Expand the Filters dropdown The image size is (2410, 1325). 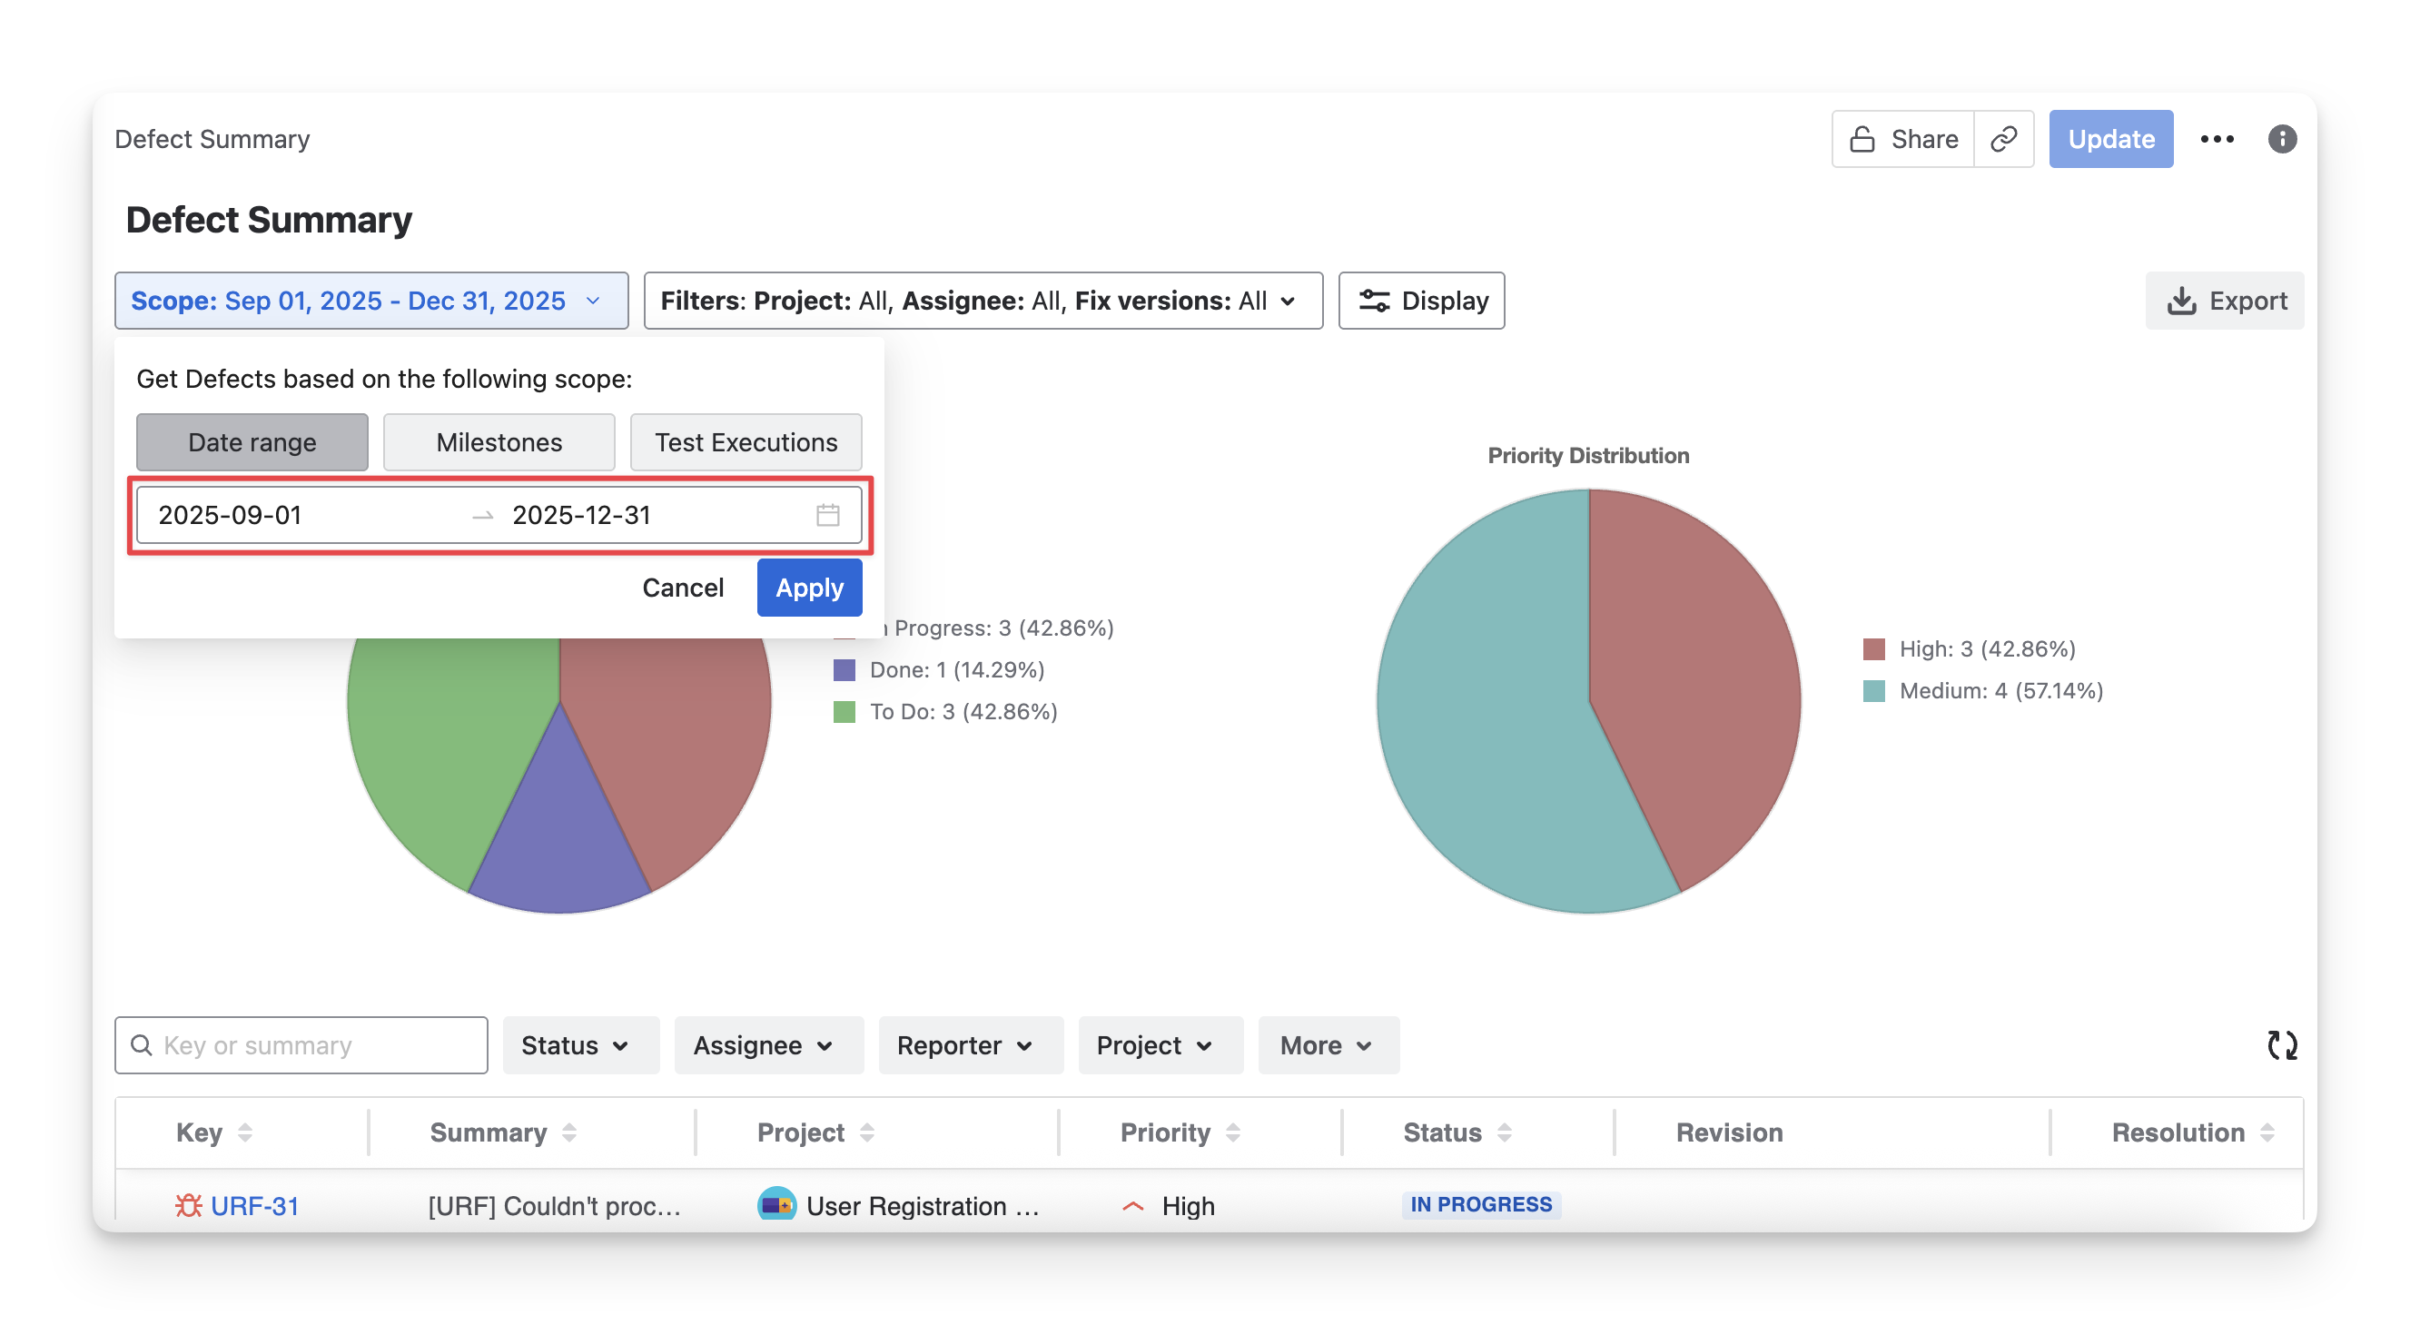(x=983, y=301)
